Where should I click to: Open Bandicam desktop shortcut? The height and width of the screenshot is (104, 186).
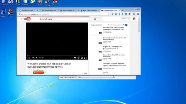[55, 2]
